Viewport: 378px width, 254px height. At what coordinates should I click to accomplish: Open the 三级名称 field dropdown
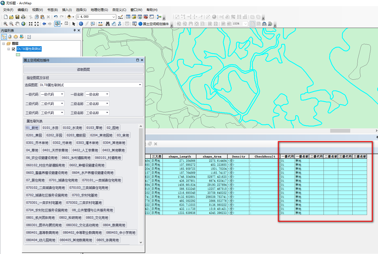coord(107,113)
